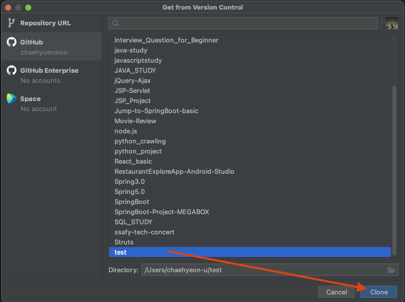The image size is (405, 302).
Task: Select the Repository URL option
Action: click(51, 23)
